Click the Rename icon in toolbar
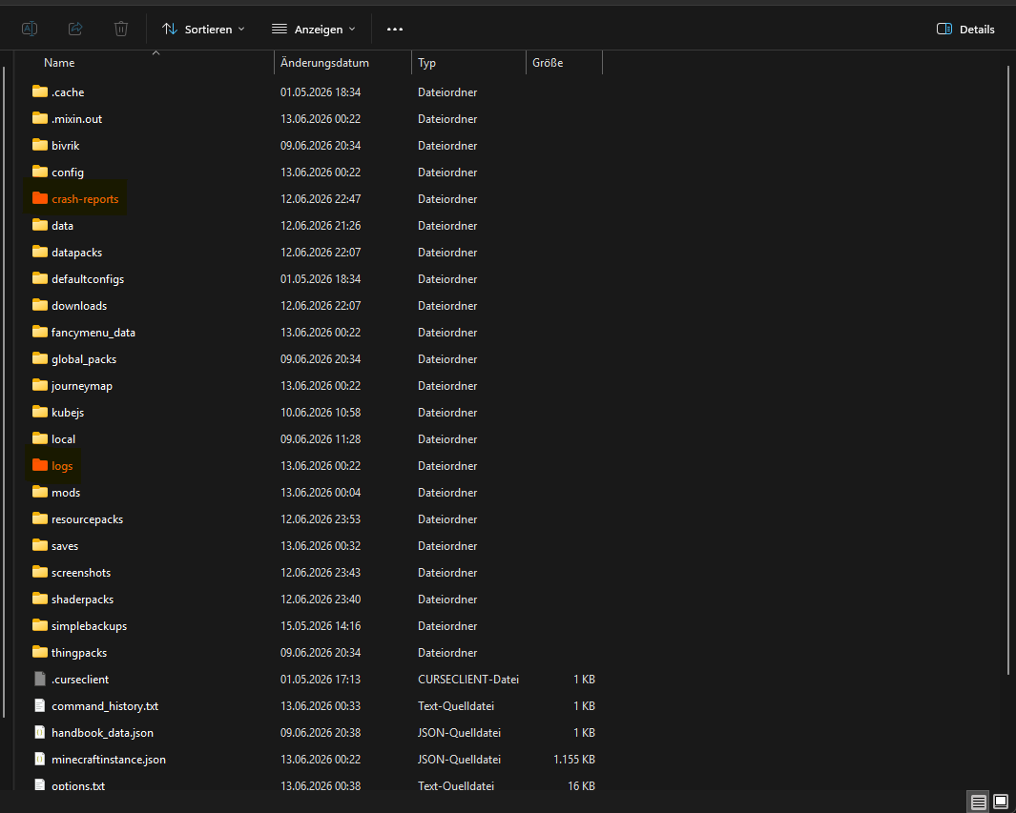Image resolution: width=1016 pixels, height=813 pixels. (30, 29)
